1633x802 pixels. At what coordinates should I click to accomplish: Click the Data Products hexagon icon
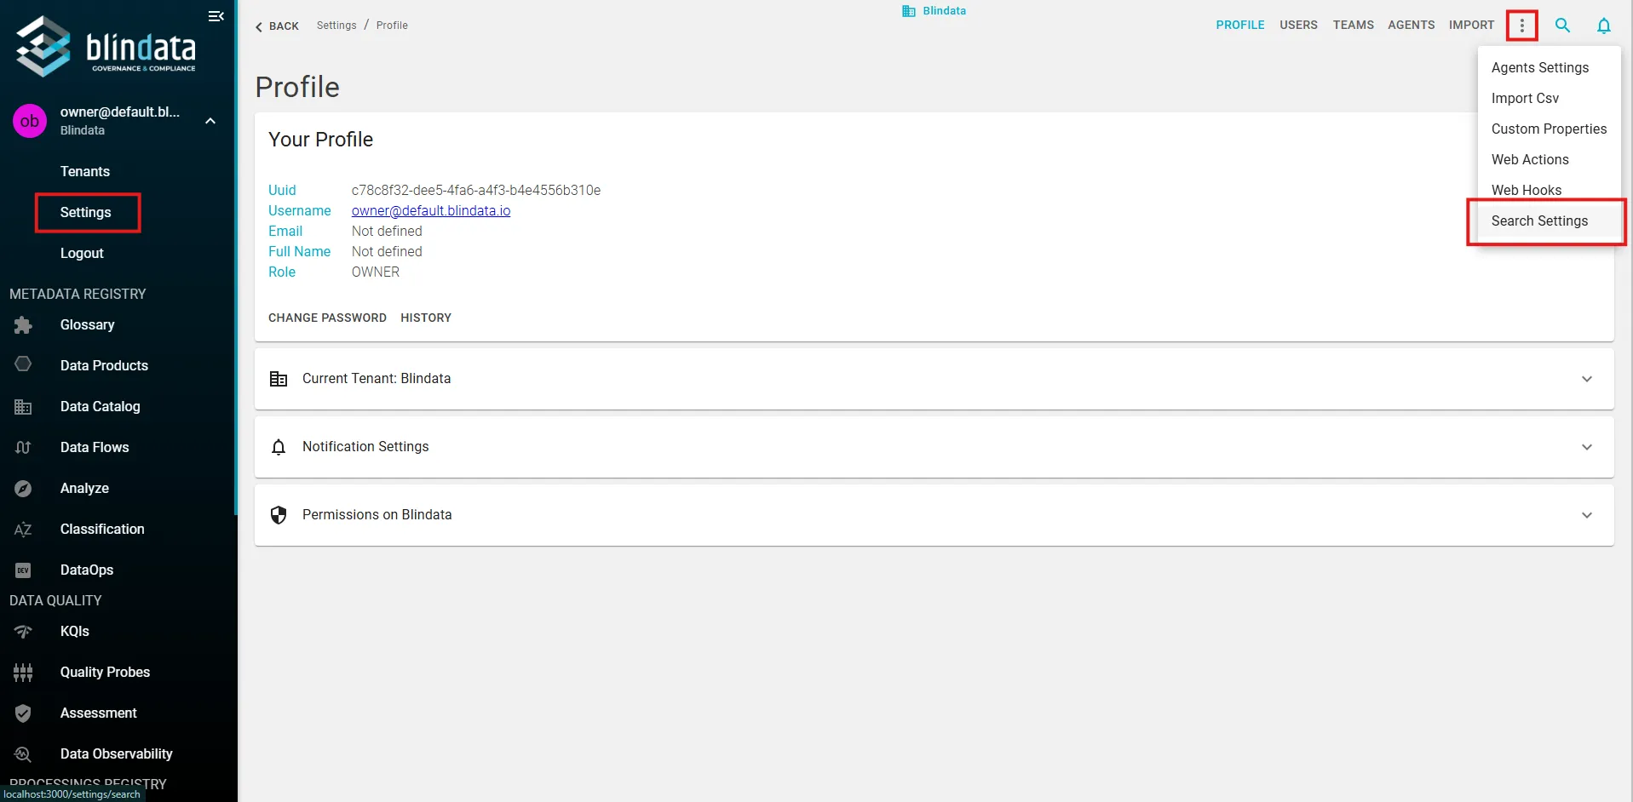pos(23,364)
